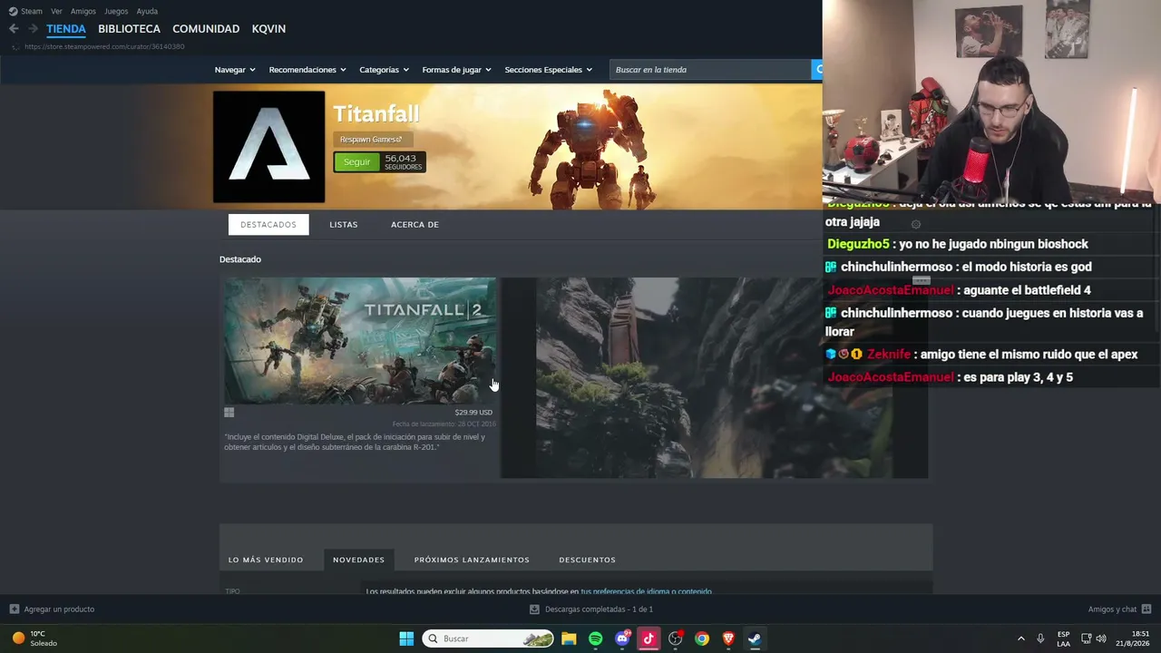Open the Amigos menu
The height and width of the screenshot is (653, 1161).
(83, 11)
